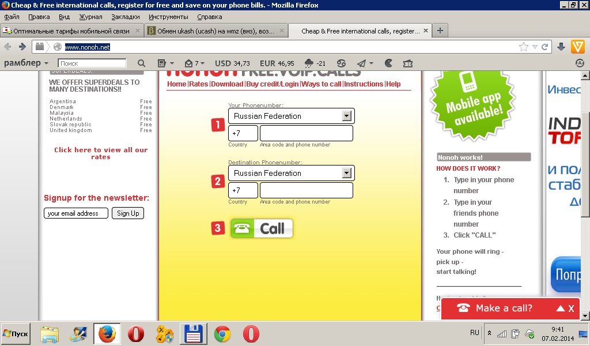Open Windows Explorer from the taskbar

click(50, 334)
